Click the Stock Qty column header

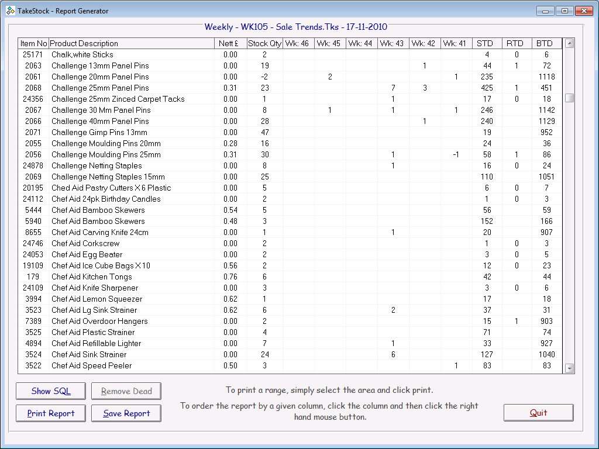point(265,43)
